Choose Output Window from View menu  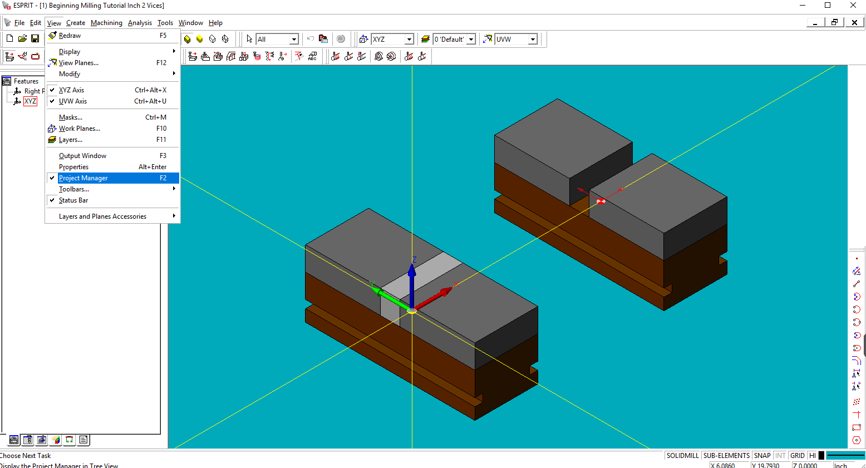pyautogui.click(x=112, y=156)
